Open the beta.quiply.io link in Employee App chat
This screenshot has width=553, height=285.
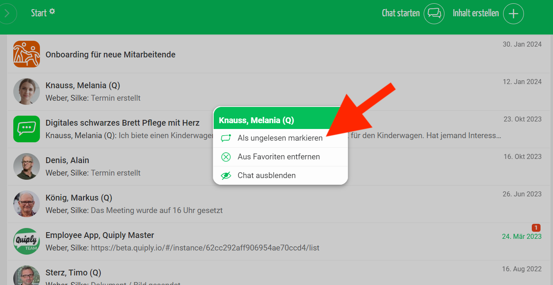(205, 248)
